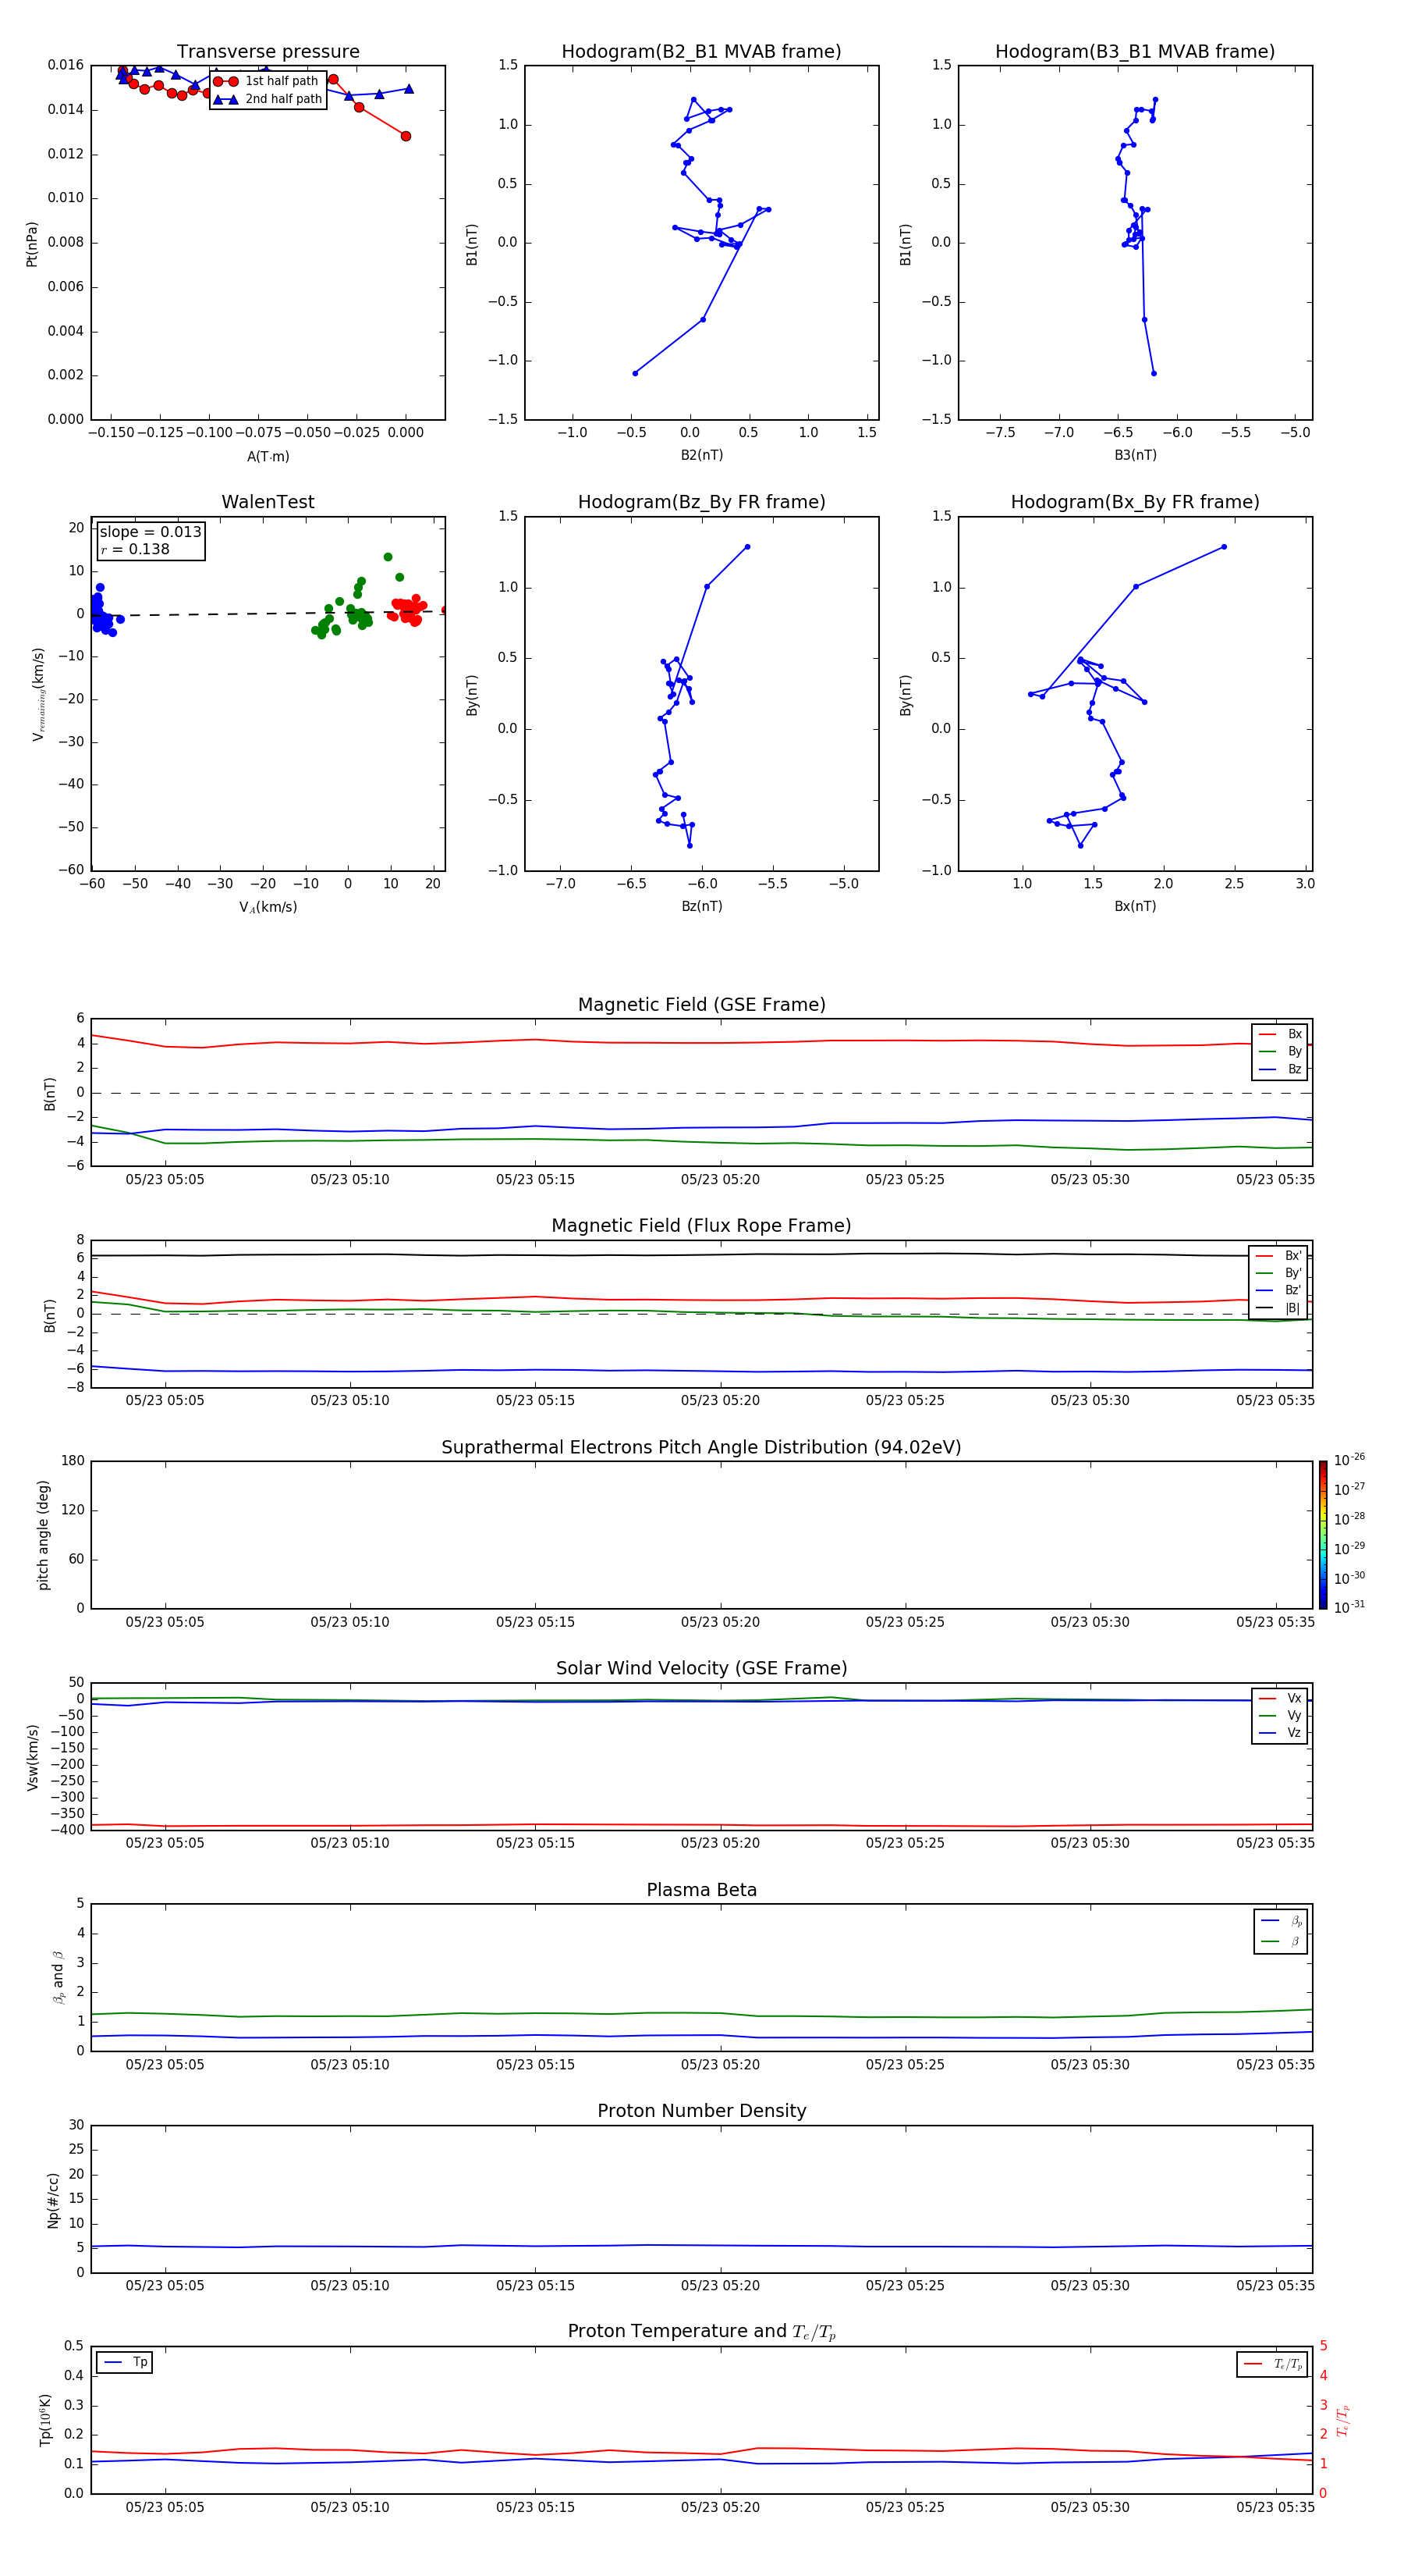Click the 'WalenTest' plot title

[268, 502]
